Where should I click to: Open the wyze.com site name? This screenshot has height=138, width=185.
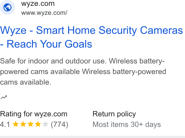(38, 3)
